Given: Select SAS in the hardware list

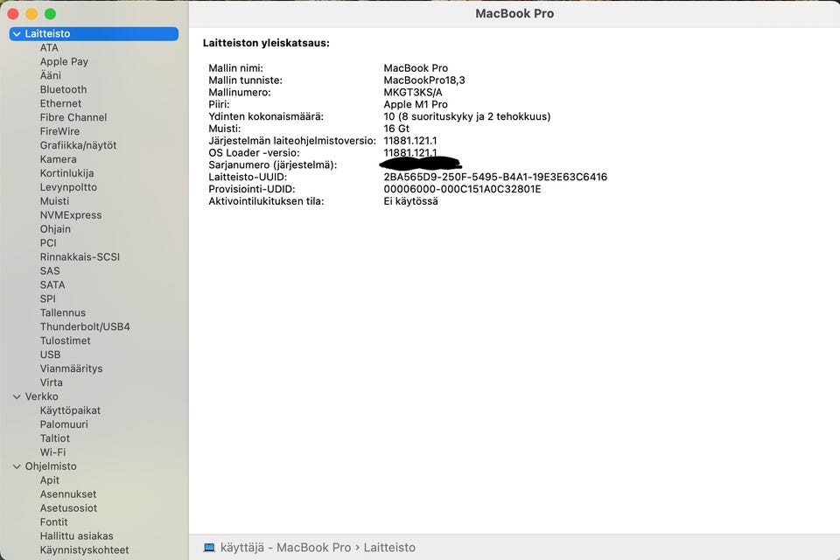Looking at the screenshot, I should click(50, 270).
